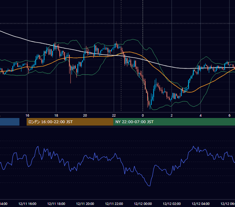Click the 12/12 04:00 date label
The image size is (235, 207).
tap(201, 204)
